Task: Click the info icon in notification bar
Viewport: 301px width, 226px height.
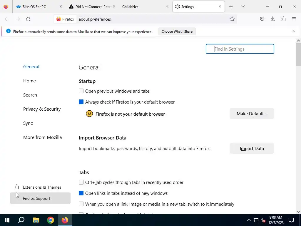Action: pyautogui.click(x=8, y=31)
